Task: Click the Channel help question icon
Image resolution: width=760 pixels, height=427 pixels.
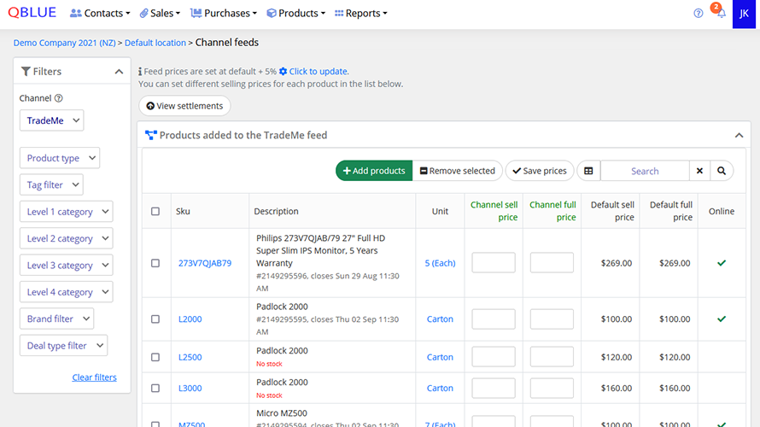Action: click(x=59, y=98)
